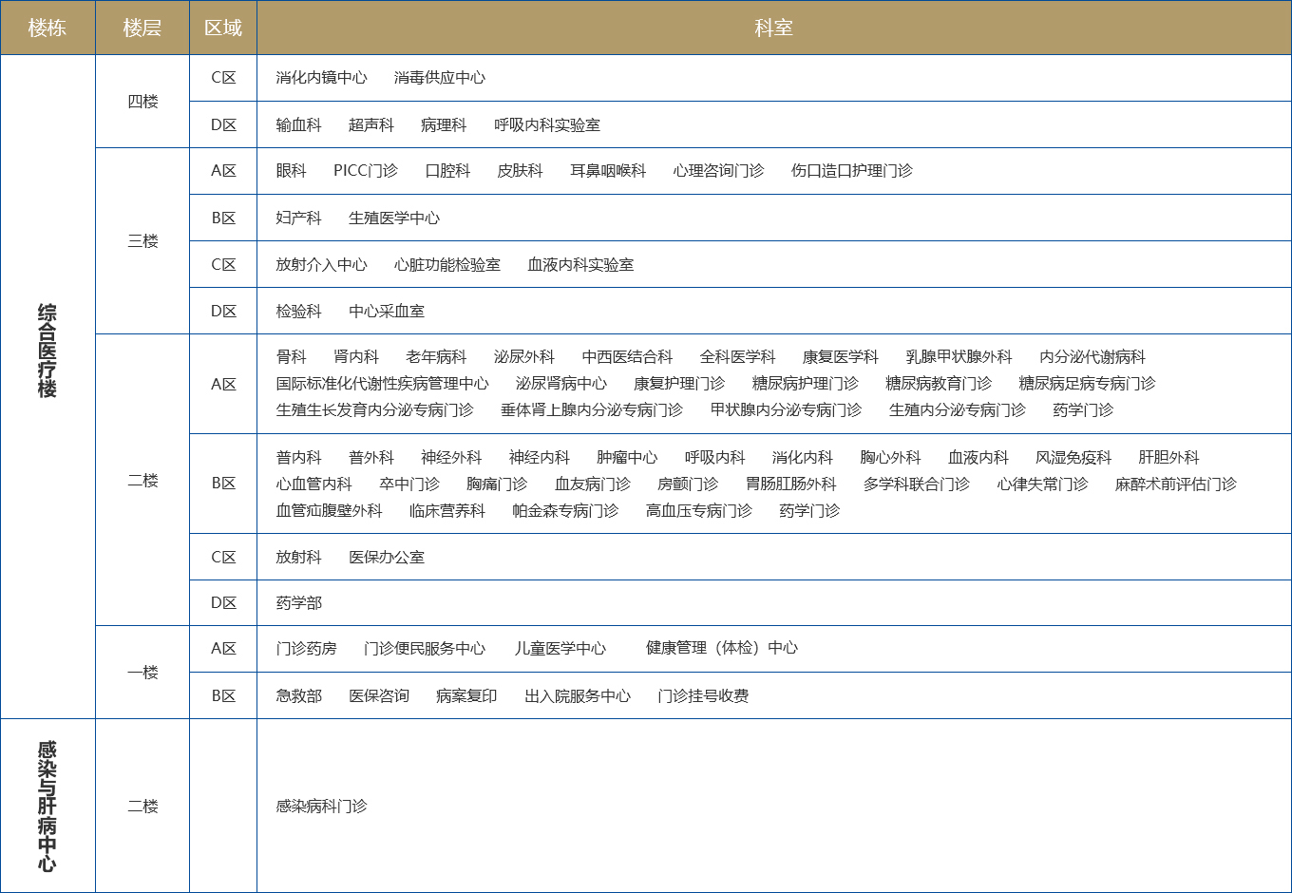Click the 楼栋 column header

pyautogui.click(x=47, y=28)
